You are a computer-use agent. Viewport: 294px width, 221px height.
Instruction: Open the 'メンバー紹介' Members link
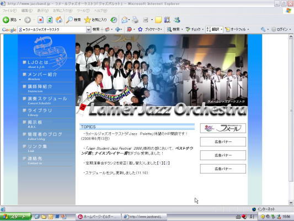[x=40, y=76]
